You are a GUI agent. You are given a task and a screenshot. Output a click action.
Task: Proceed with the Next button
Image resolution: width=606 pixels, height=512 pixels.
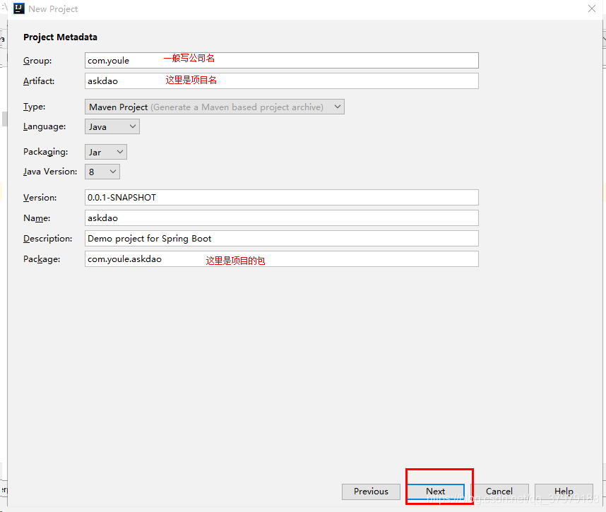click(x=436, y=492)
